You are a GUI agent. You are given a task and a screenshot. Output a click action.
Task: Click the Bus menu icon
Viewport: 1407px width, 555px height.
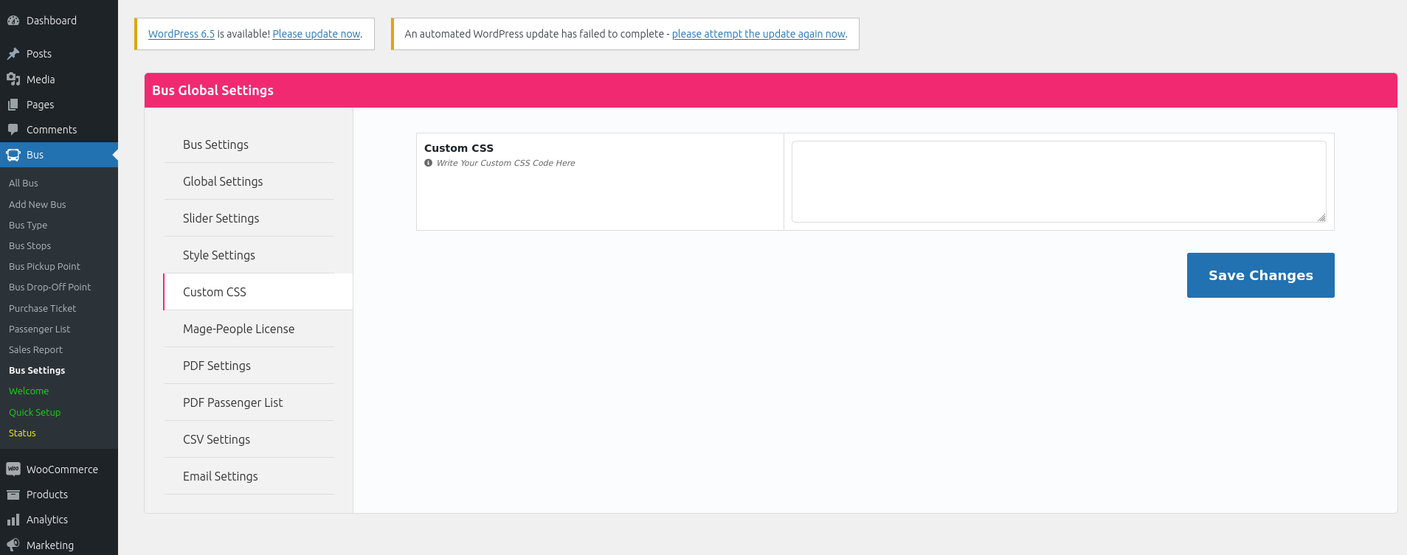click(13, 155)
